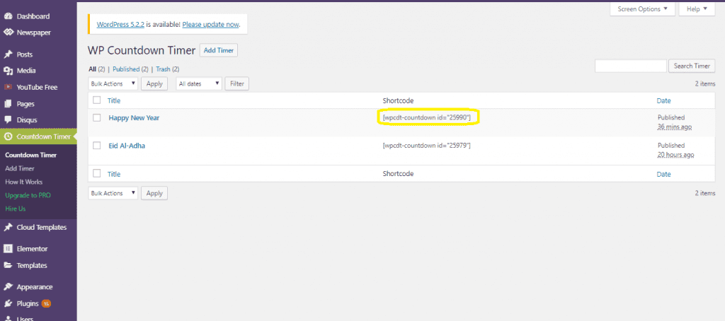Open Cloud Templates menu item

pyautogui.click(x=42, y=227)
